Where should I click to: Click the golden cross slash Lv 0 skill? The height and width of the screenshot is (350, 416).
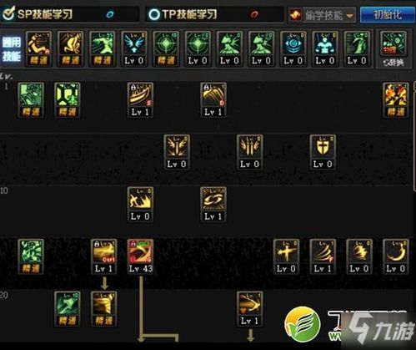[286, 256]
